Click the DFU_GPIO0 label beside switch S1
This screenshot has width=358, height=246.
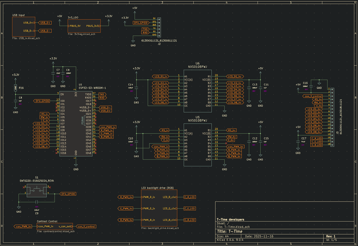click(x=68, y=194)
